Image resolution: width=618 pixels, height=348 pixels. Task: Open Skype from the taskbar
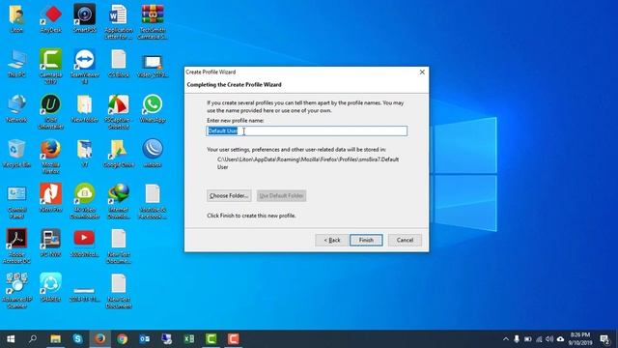77,339
